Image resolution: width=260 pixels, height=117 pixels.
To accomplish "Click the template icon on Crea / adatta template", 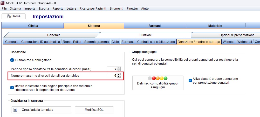I will [x=15, y=110].
